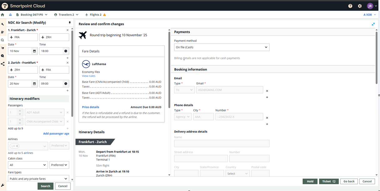Image resolution: width=380 pixels, height=191 pixels.
Task: Click the share icon in left sidebar
Action: click(x=2, y=64)
